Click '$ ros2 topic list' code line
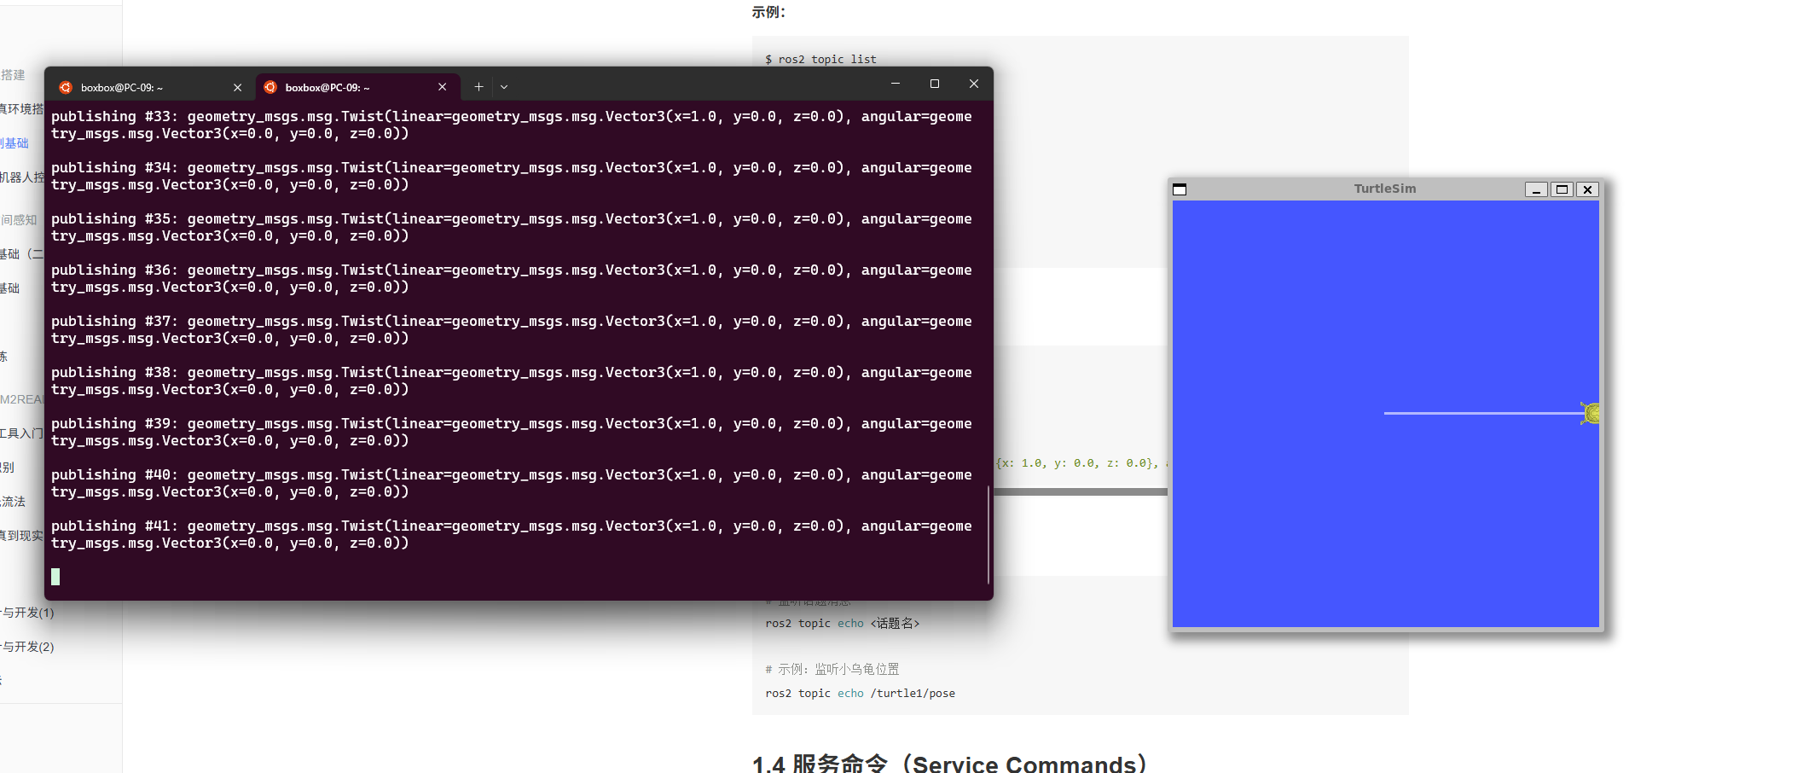The image size is (1803, 773). pos(820,59)
